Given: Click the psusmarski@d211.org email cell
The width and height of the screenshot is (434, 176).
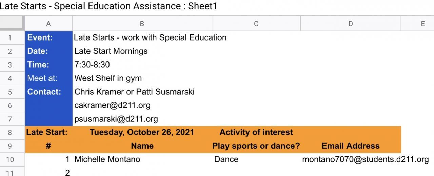Looking at the screenshot, I should (x=116, y=119).
